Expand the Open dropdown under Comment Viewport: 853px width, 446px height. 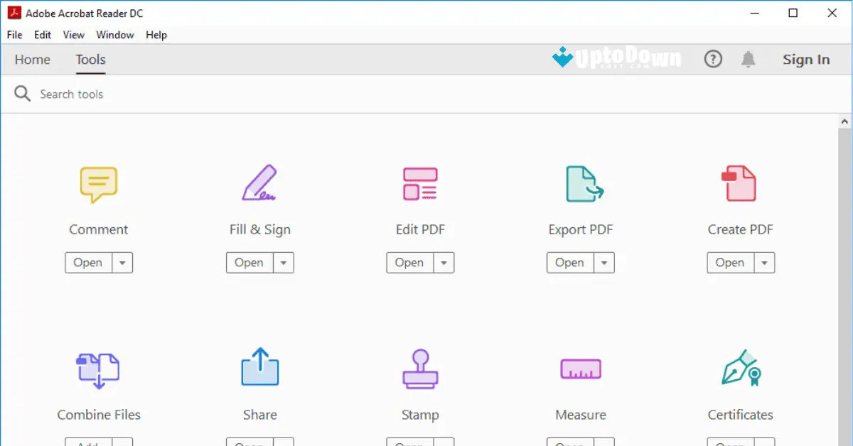122,262
